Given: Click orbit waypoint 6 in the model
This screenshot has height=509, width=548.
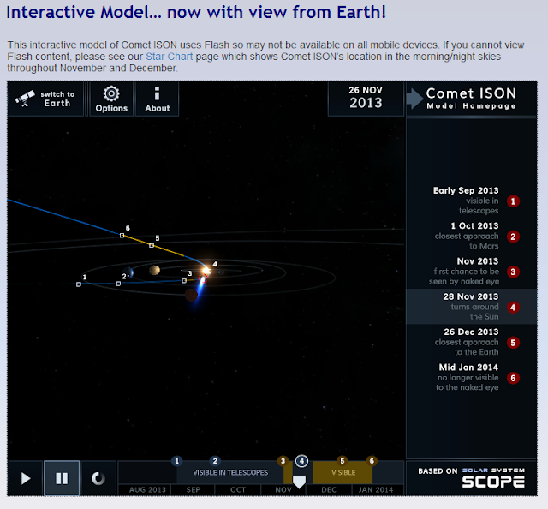Looking at the screenshot, I should pos(122,236).
